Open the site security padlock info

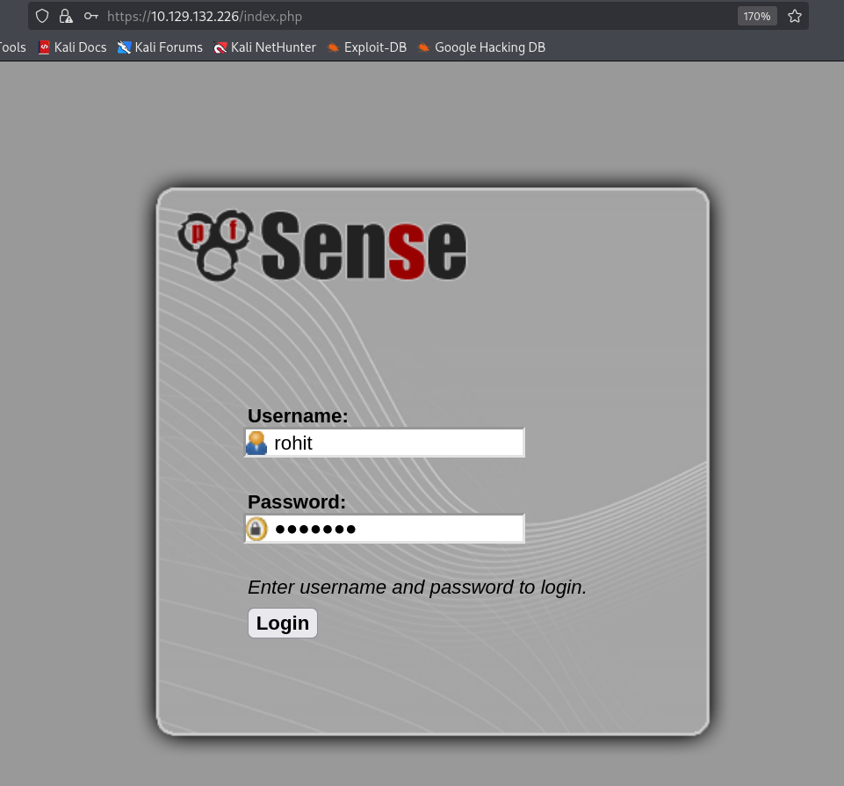point(66,16)
